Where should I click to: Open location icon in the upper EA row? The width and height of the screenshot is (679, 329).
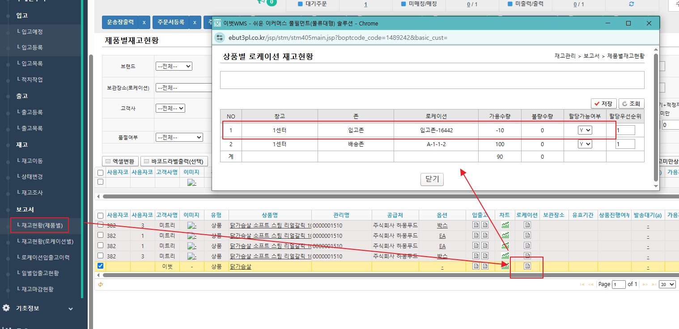pyautogui.click(x=527, y=235)
